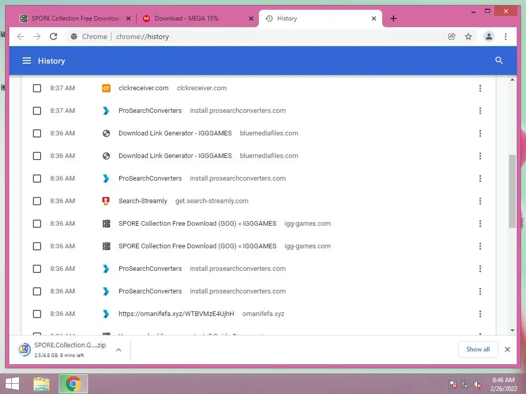The width and height of the screenshot is (526, 394).
Task: Open Search-Streamly history link
Action: pyautogui.click(x=143, y=201)
